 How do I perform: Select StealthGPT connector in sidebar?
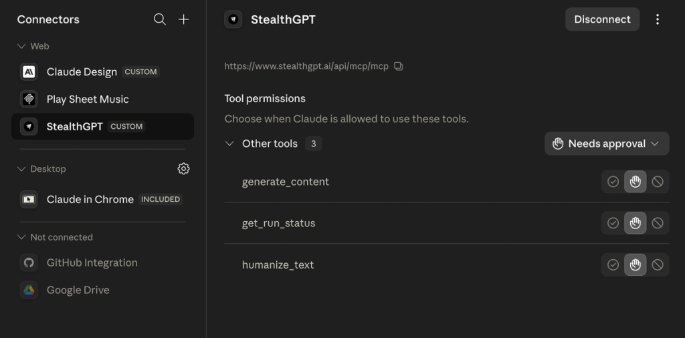click(x=102, y=126)
